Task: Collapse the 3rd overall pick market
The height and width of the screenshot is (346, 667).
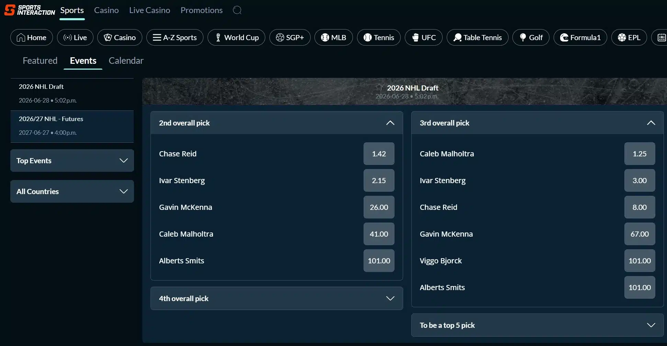Action: pos(651,123)
